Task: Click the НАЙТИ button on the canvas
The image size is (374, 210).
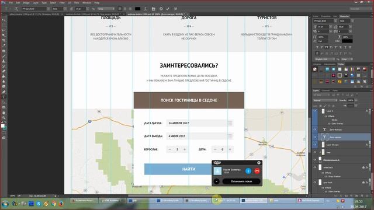Action: pyautogui.click(x=178, y=169)
